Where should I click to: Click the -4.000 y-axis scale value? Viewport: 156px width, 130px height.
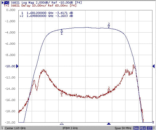coord(10,33)
